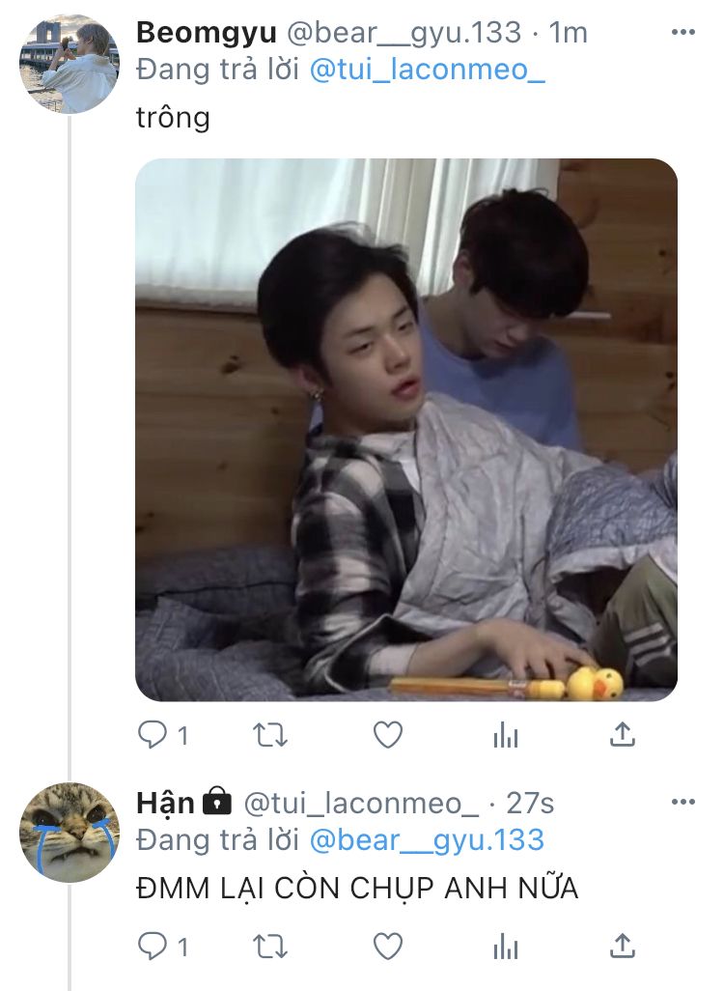The width and height of the screenshot is (724, 991).
Task: Open Beomgyu's profile picture
Action: [x=70, y=64]
